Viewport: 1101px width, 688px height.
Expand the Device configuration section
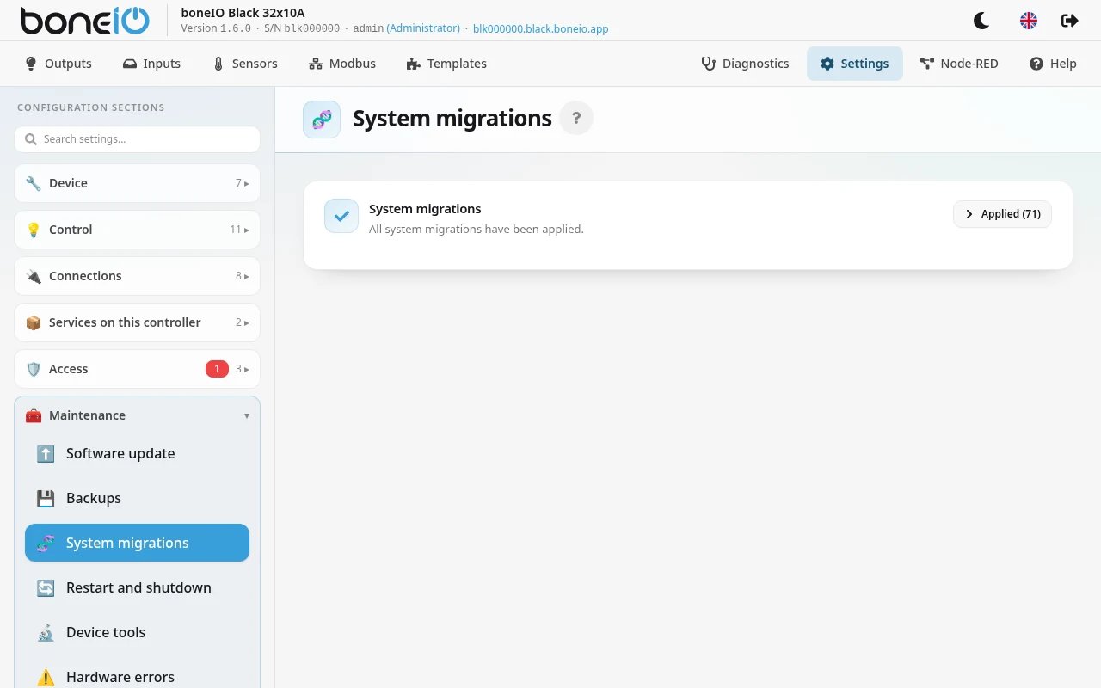138,183
